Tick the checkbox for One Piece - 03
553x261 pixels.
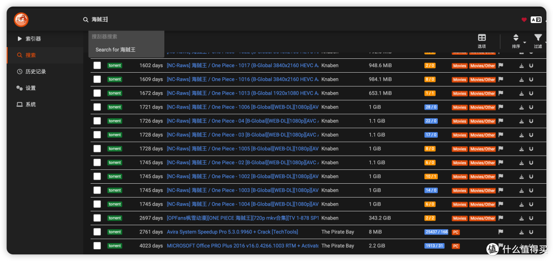click(x=97, y=135)
